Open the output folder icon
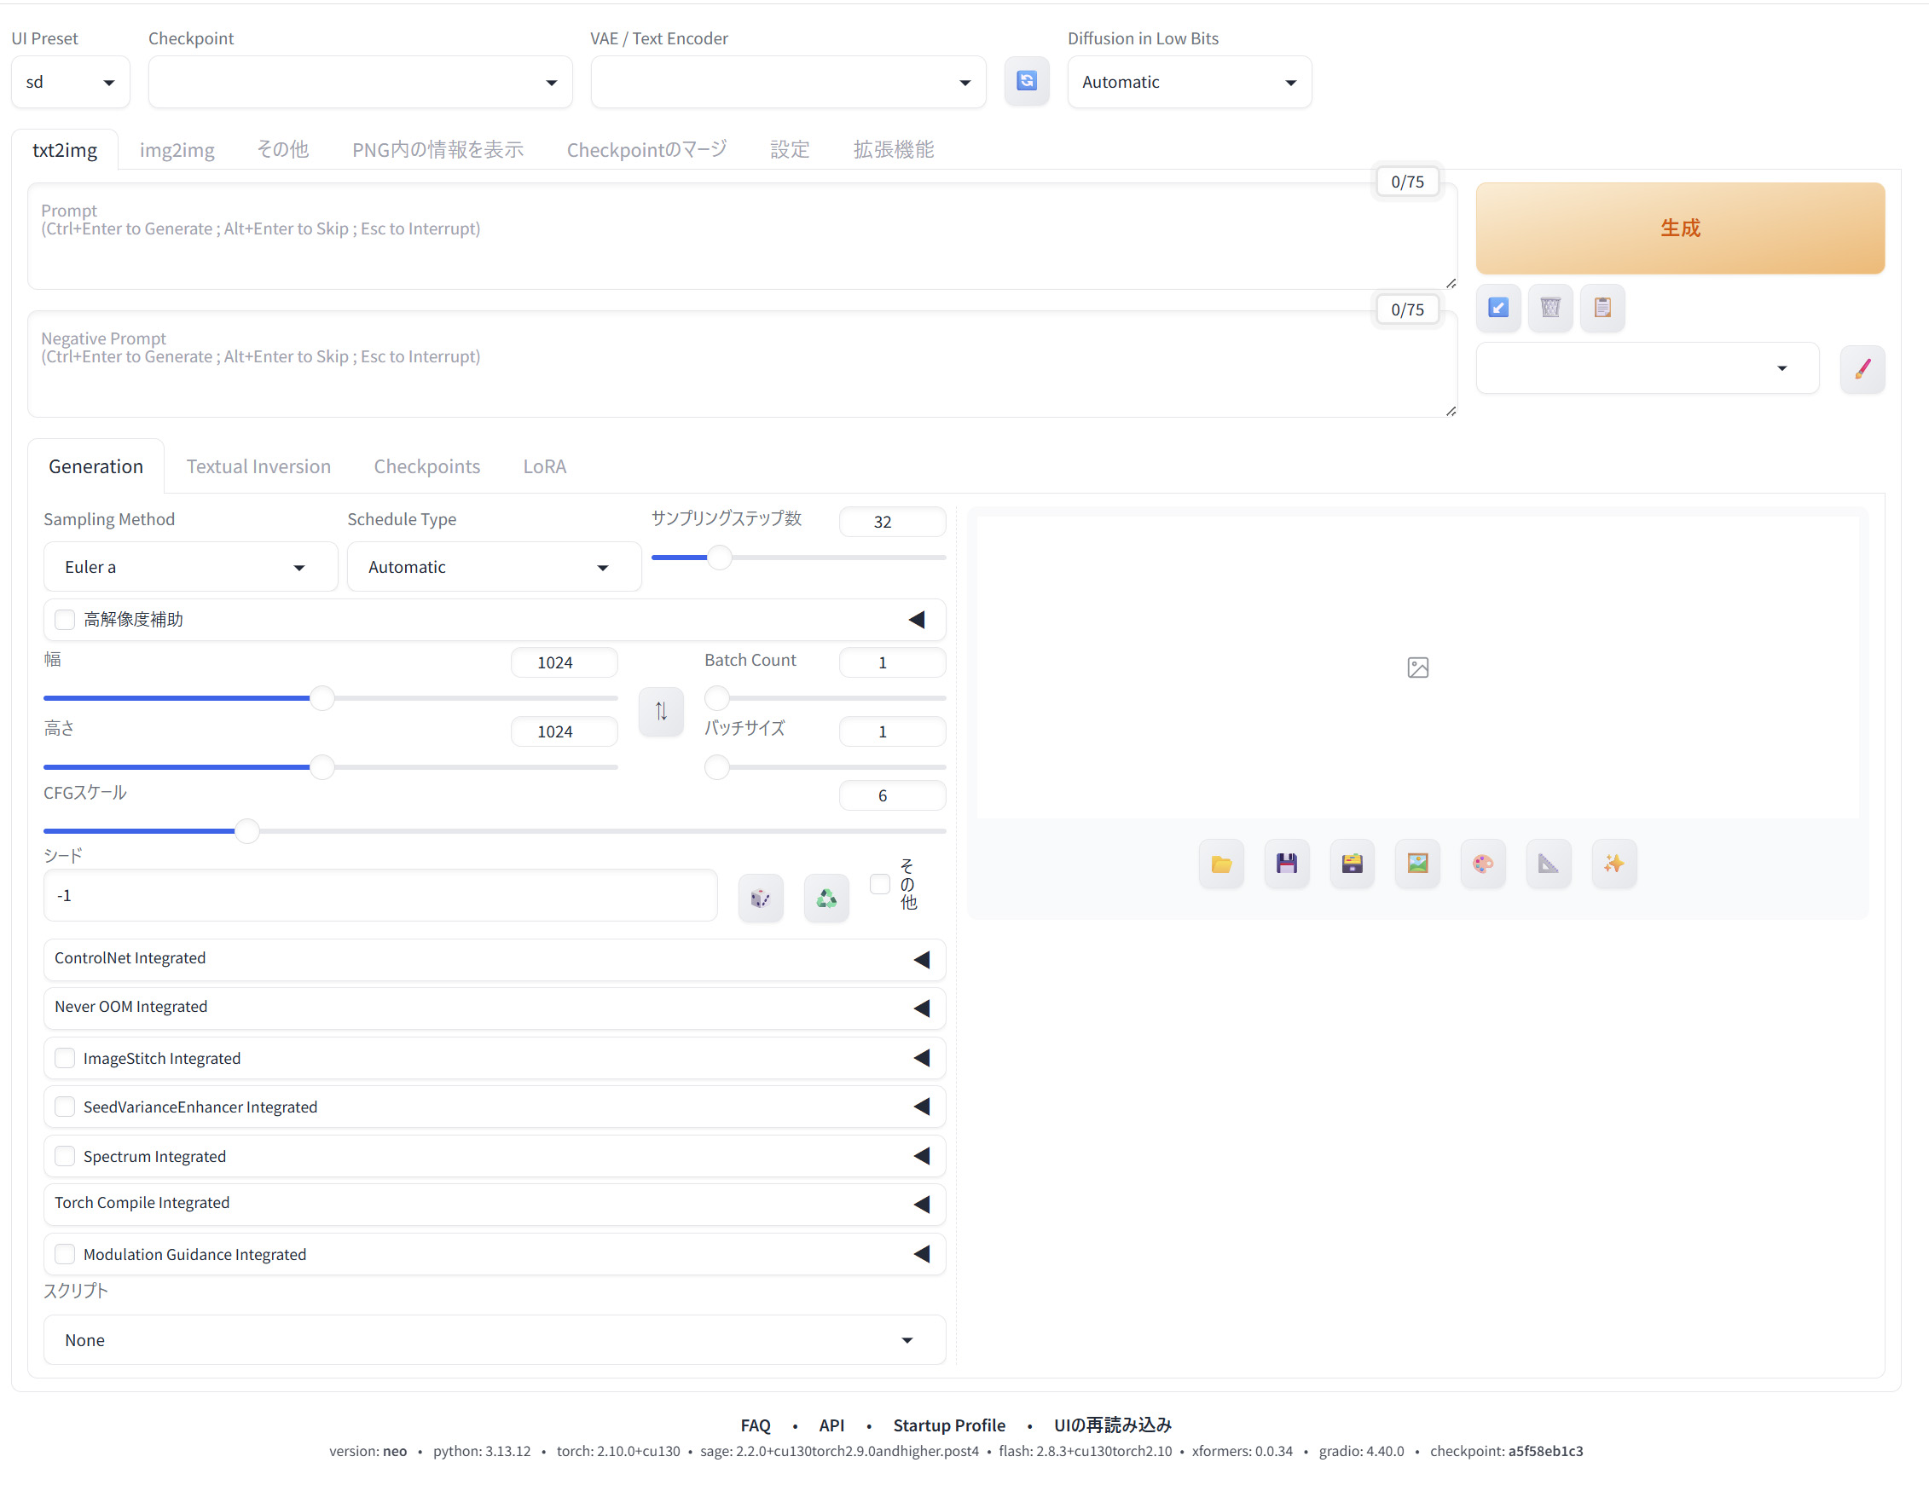 pyautogui.click(x=1220, y=863)
